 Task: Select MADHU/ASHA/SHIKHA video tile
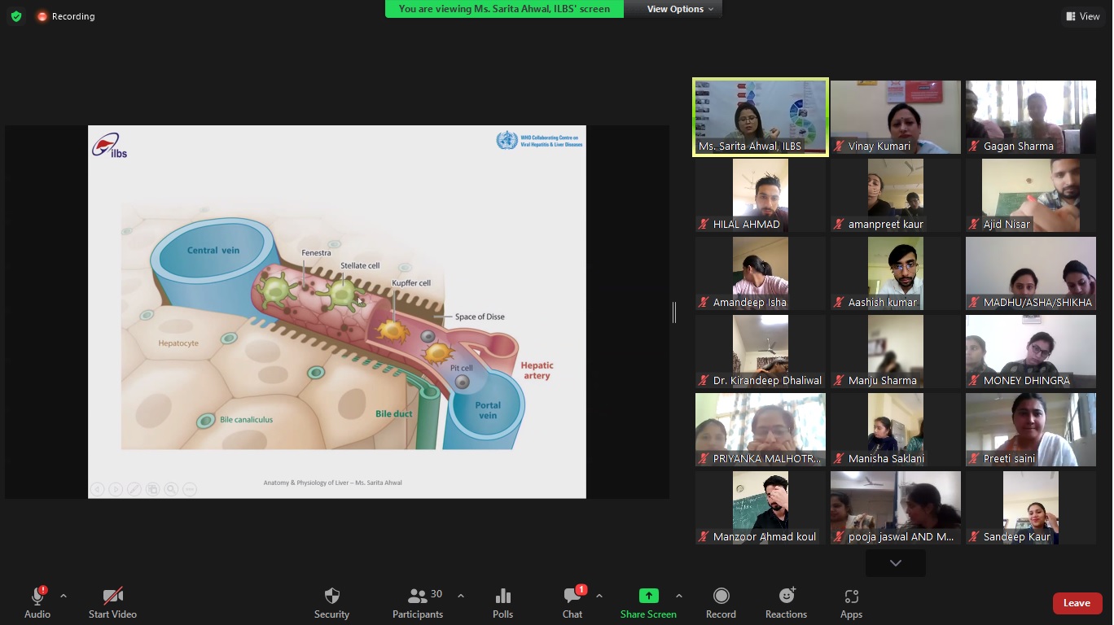1031,273
